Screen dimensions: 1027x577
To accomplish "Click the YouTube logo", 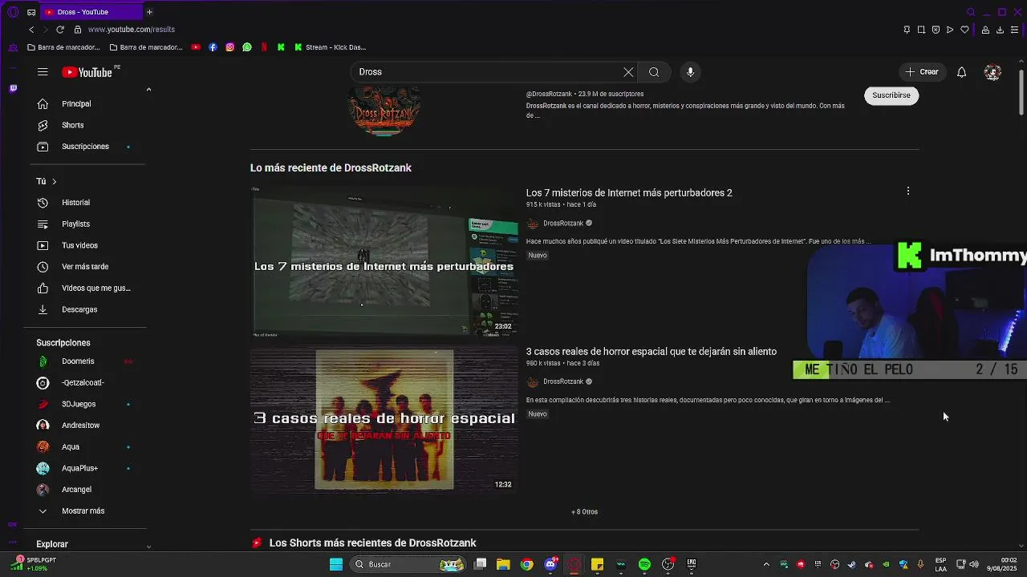I will [x=88, y=72].
